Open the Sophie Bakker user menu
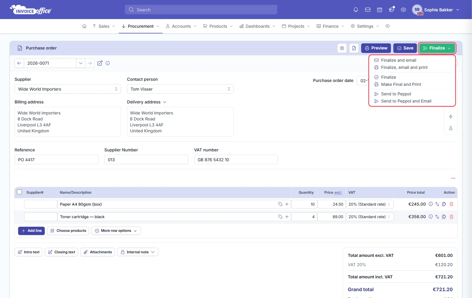The width and height of the screenshot is (472, 298). point(436,10)
